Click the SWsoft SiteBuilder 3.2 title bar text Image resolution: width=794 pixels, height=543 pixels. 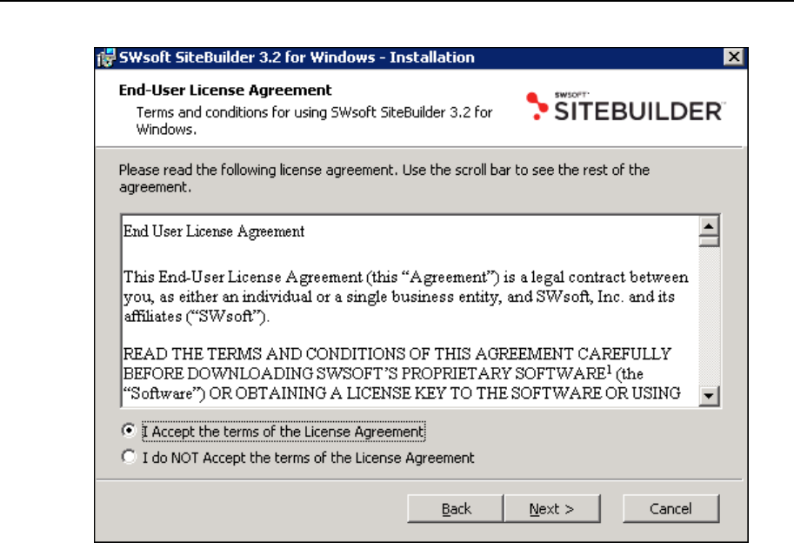coord(297,57)
